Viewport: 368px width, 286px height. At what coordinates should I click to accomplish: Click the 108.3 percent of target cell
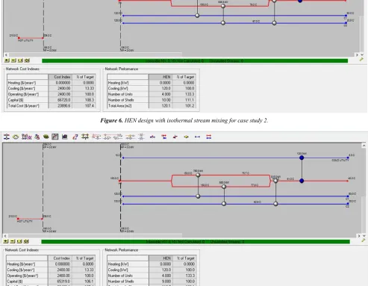[84, 100]
